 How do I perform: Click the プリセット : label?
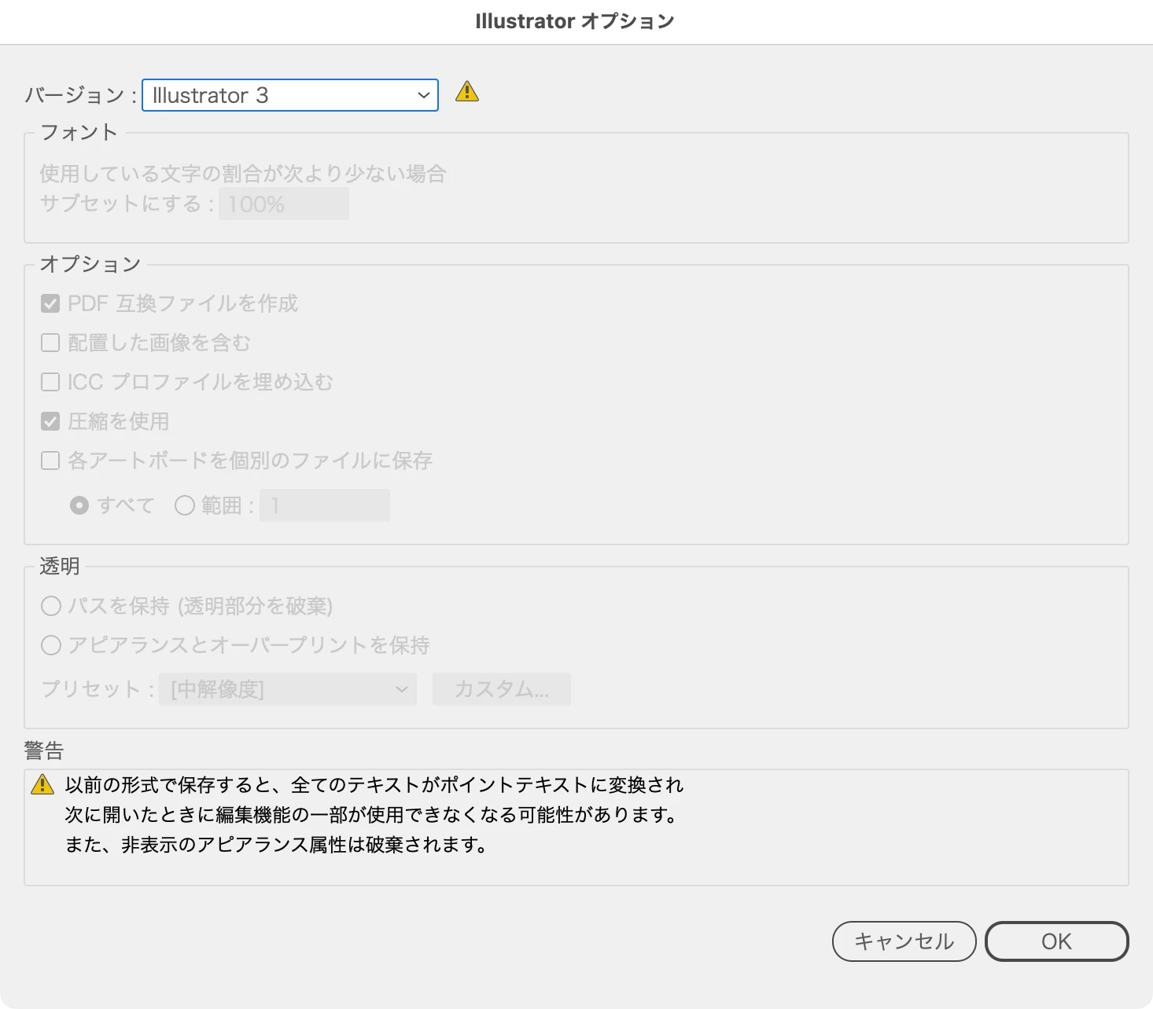click(x=98, y=689)
